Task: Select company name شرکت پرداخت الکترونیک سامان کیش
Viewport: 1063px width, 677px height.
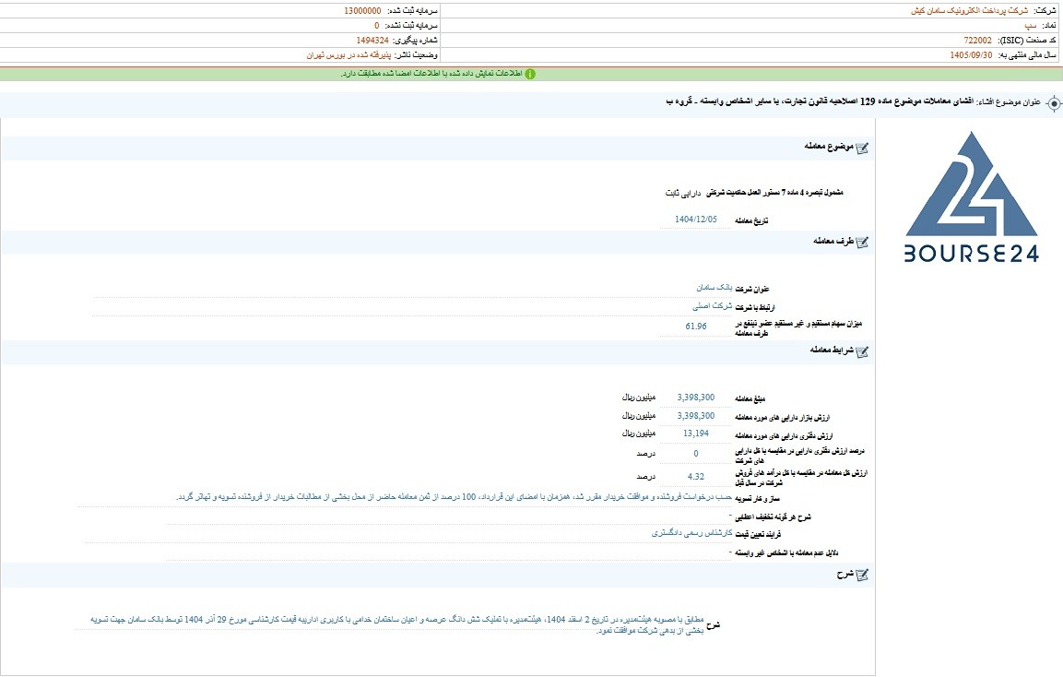Action: (969, 11)
